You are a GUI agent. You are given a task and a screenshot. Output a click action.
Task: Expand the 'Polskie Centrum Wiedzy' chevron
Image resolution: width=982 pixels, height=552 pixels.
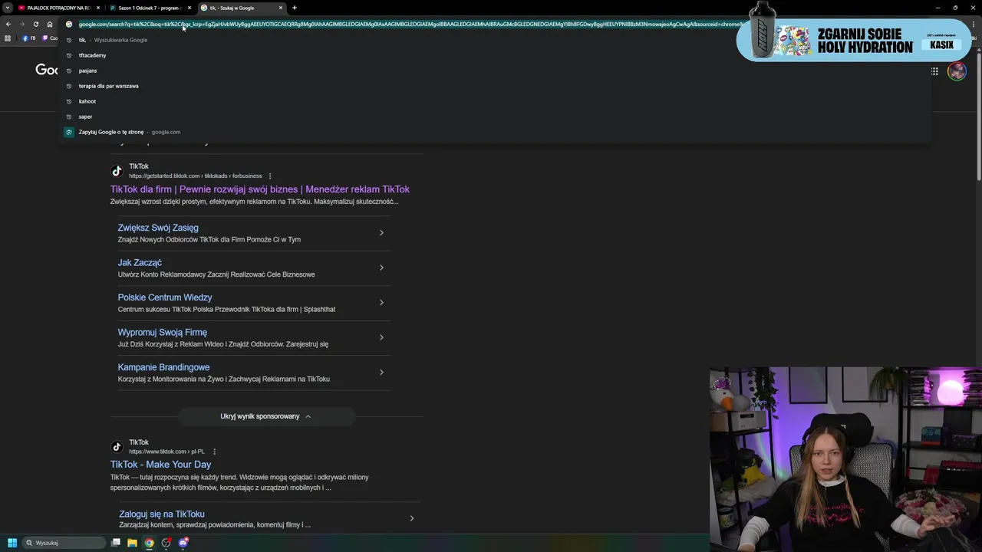[381, 302]
